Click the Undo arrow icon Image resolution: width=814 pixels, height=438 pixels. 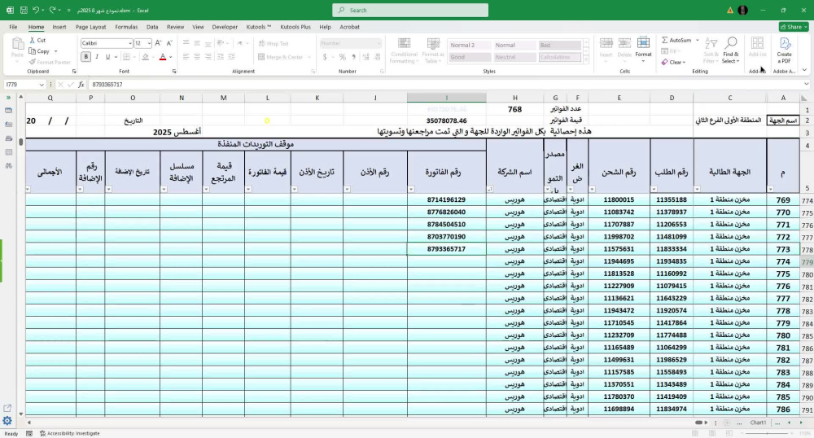[x=35, y=10]
